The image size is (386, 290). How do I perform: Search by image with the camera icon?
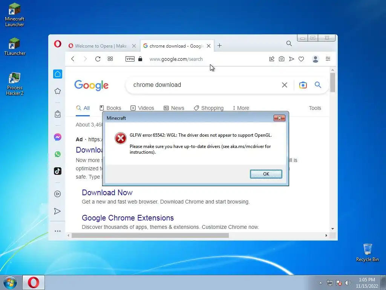click(x=303, y=85)
